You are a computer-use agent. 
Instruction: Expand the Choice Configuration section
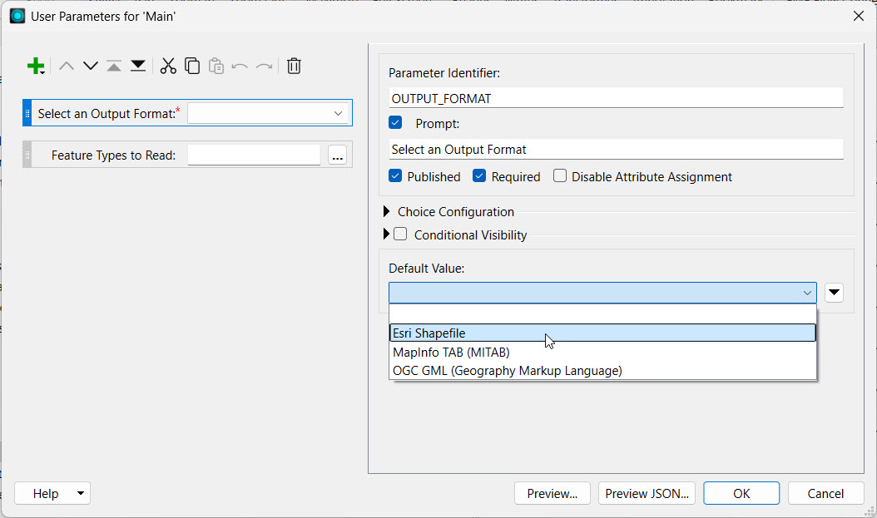click(386, 212)
